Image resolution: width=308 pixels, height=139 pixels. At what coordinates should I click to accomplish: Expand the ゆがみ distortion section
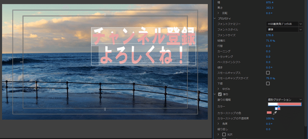[218, 89]
